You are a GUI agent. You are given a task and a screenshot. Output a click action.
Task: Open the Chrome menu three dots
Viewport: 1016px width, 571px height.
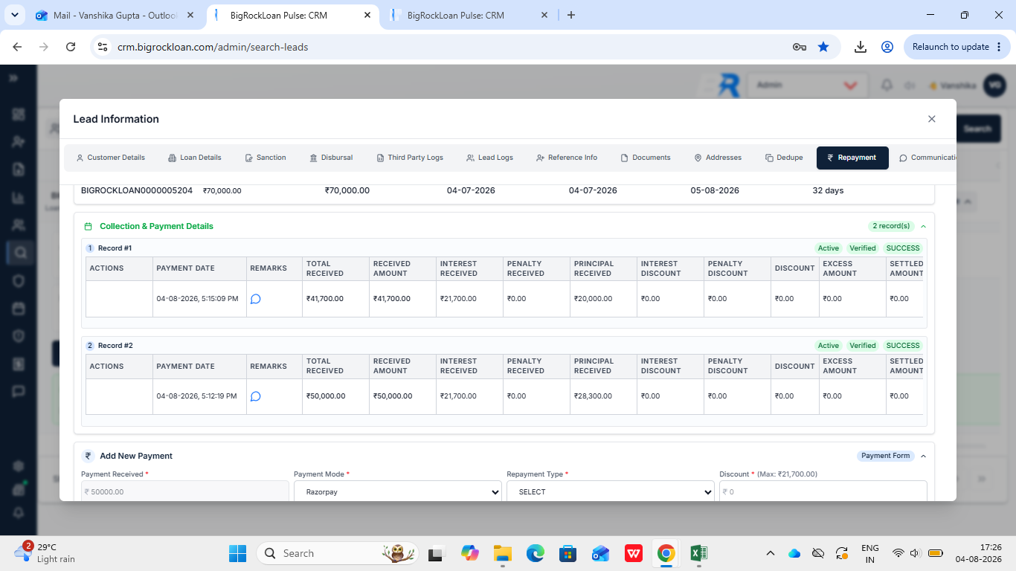pyautogui.click(x=999, y=47)
